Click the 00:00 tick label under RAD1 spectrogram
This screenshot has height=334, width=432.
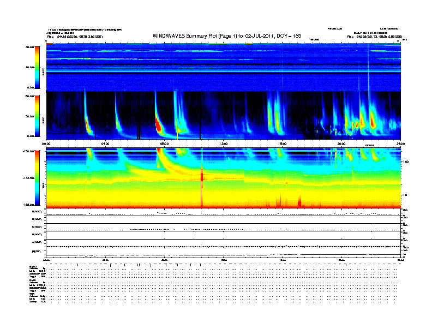tap(46, 144)
